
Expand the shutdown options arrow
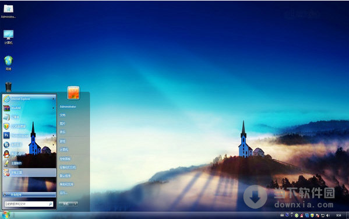[76, 204]
